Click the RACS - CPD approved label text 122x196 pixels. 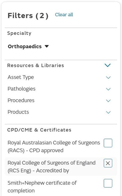(54, 146)
